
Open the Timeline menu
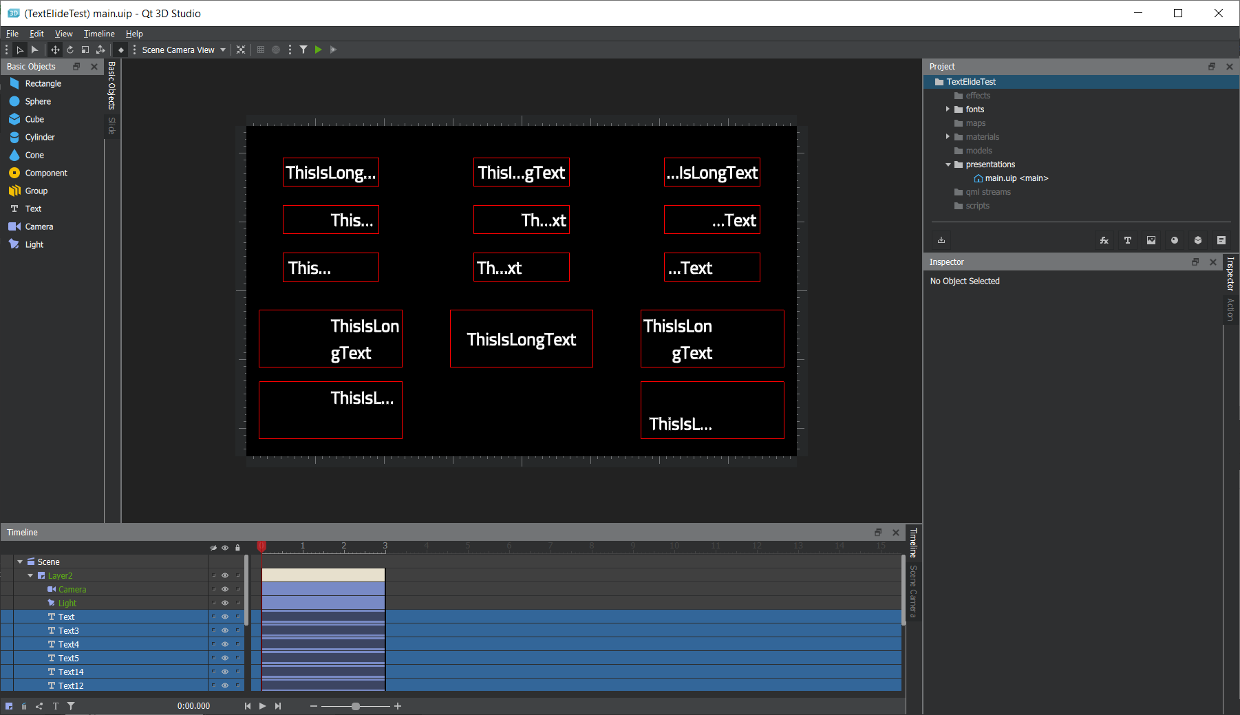(x=99, y=34)
